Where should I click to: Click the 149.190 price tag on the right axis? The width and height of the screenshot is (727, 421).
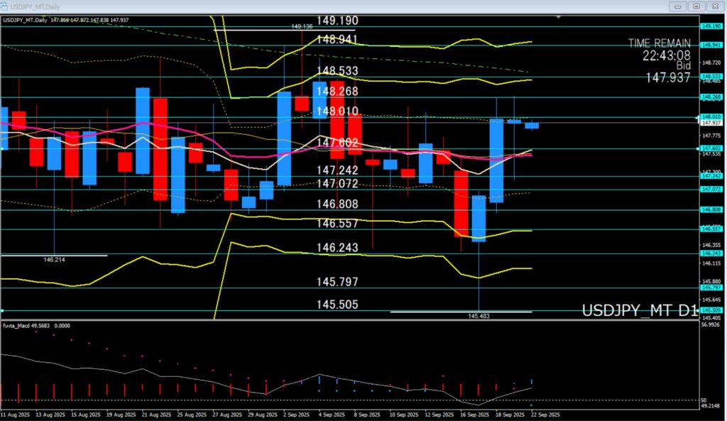[711, 26]
